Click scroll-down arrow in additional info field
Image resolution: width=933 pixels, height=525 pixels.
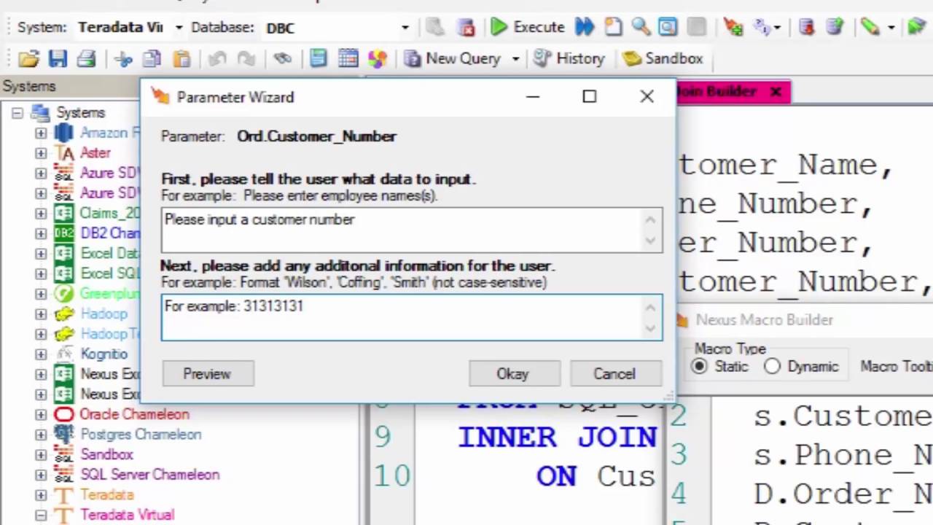coord(651,329)
